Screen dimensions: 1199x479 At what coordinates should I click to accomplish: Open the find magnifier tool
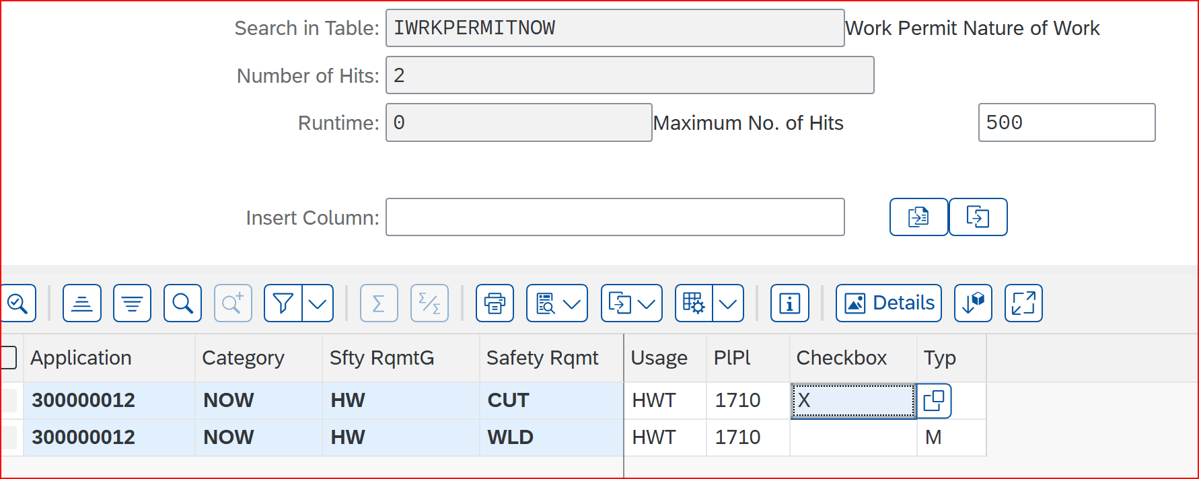tap(182, 303)
